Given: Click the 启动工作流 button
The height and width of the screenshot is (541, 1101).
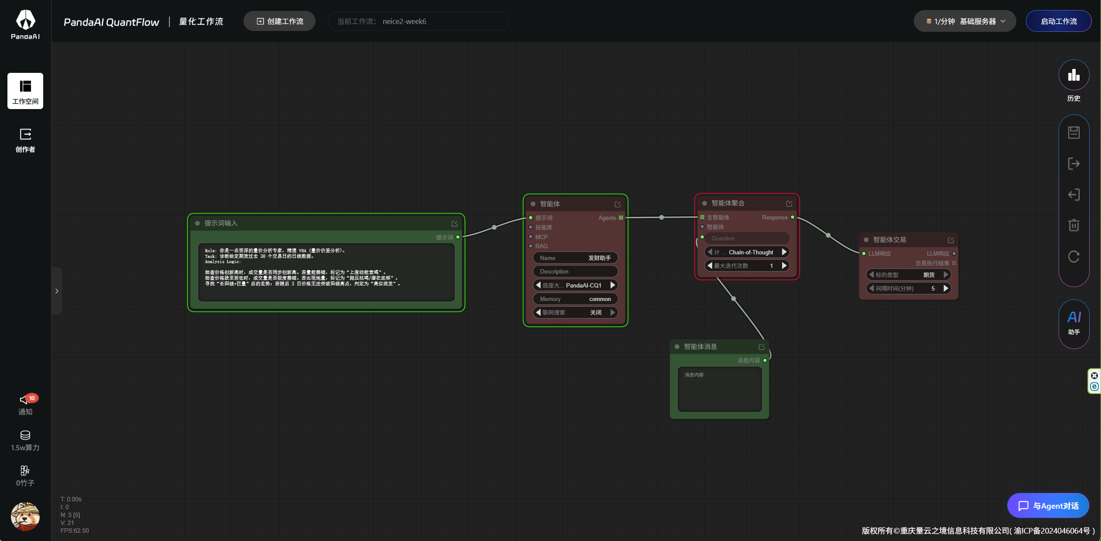Looking at the screenshot, I should click(1058, 21).
